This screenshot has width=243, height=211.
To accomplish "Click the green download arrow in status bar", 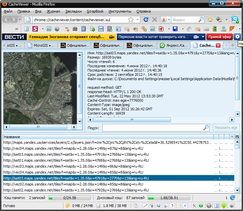I will [x=223, y=206].
